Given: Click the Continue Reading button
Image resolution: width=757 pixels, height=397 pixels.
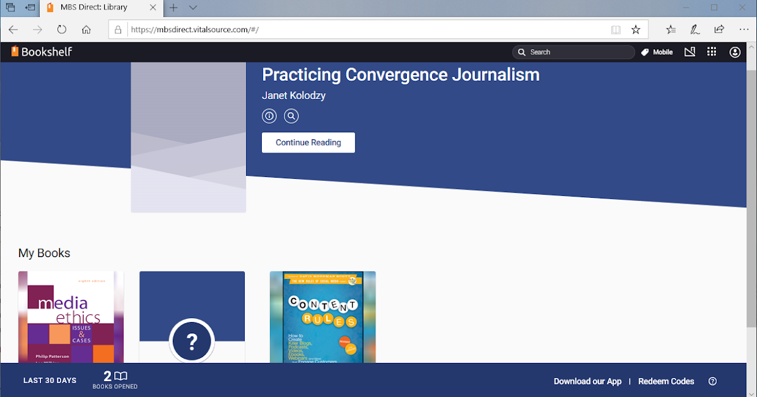Looking at the screenshot, I should click(x=308, y=142).
